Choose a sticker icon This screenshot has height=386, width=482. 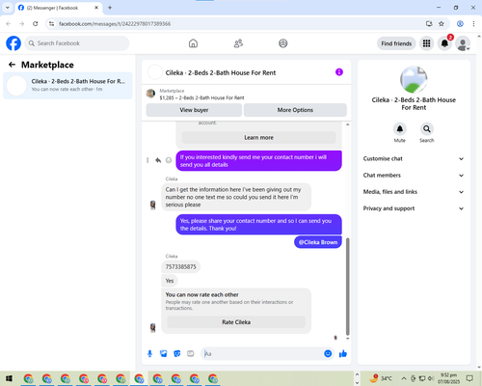[x=177, y=354]
